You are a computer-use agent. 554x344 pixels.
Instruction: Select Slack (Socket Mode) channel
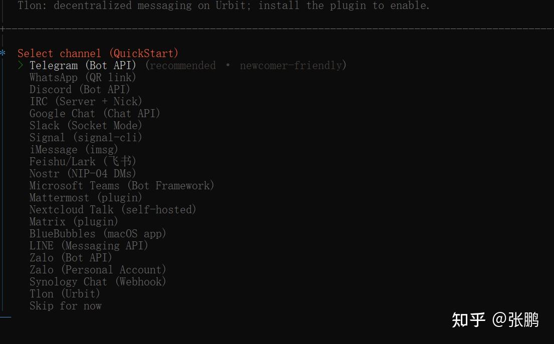86,126
